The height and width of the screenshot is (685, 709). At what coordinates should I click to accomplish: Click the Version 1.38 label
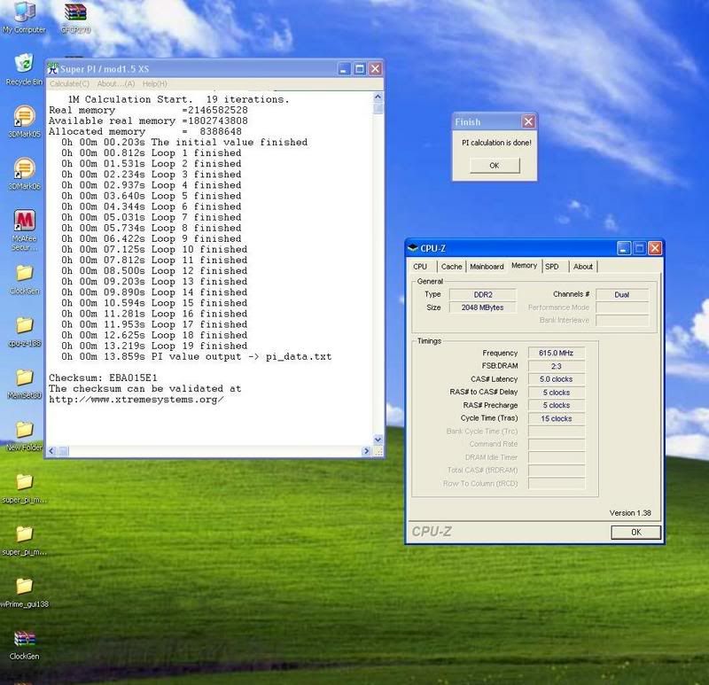click(x=630, y=513)
